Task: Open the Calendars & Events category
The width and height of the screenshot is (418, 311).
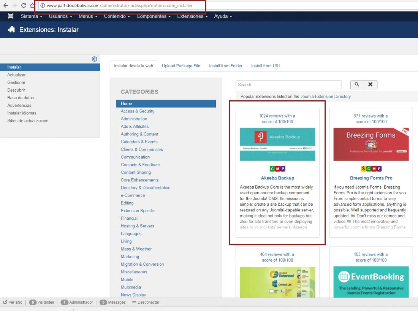Action: (139, 142)
